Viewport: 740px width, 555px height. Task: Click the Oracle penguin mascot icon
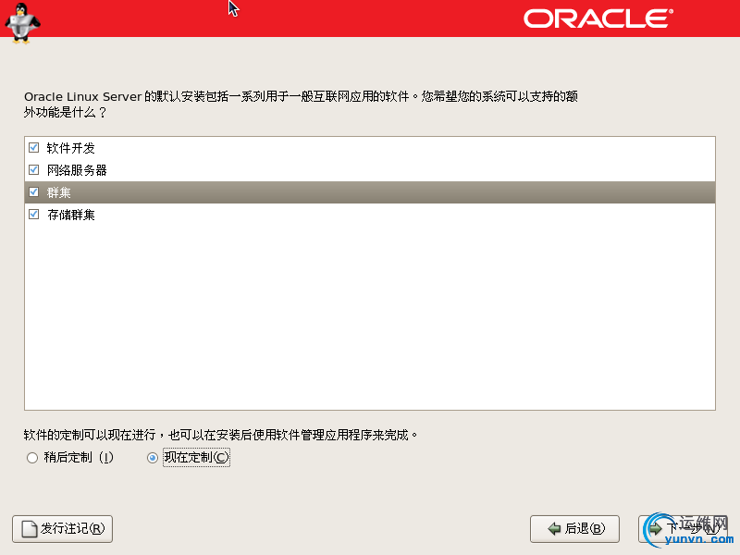22,22
